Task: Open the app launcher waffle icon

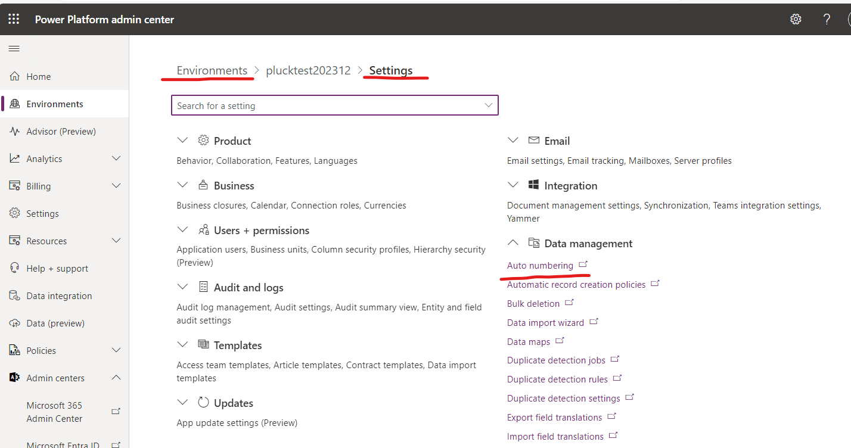Action: tap(14, 19)
